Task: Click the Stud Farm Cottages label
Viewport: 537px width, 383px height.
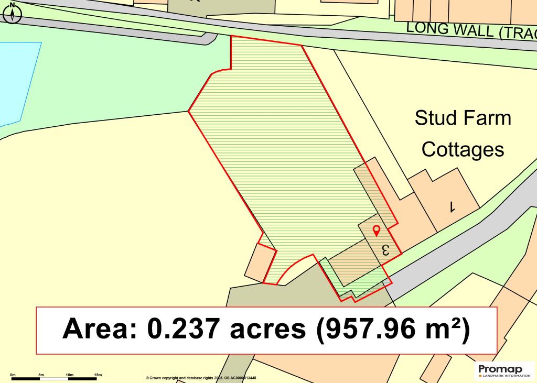Action: [x=463, y=134]
